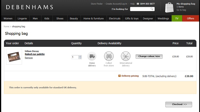Viewport: 200px width, 112px height.
Task: Open the Naked eye palette product thumbnail
Action: (x=14, y=57)
